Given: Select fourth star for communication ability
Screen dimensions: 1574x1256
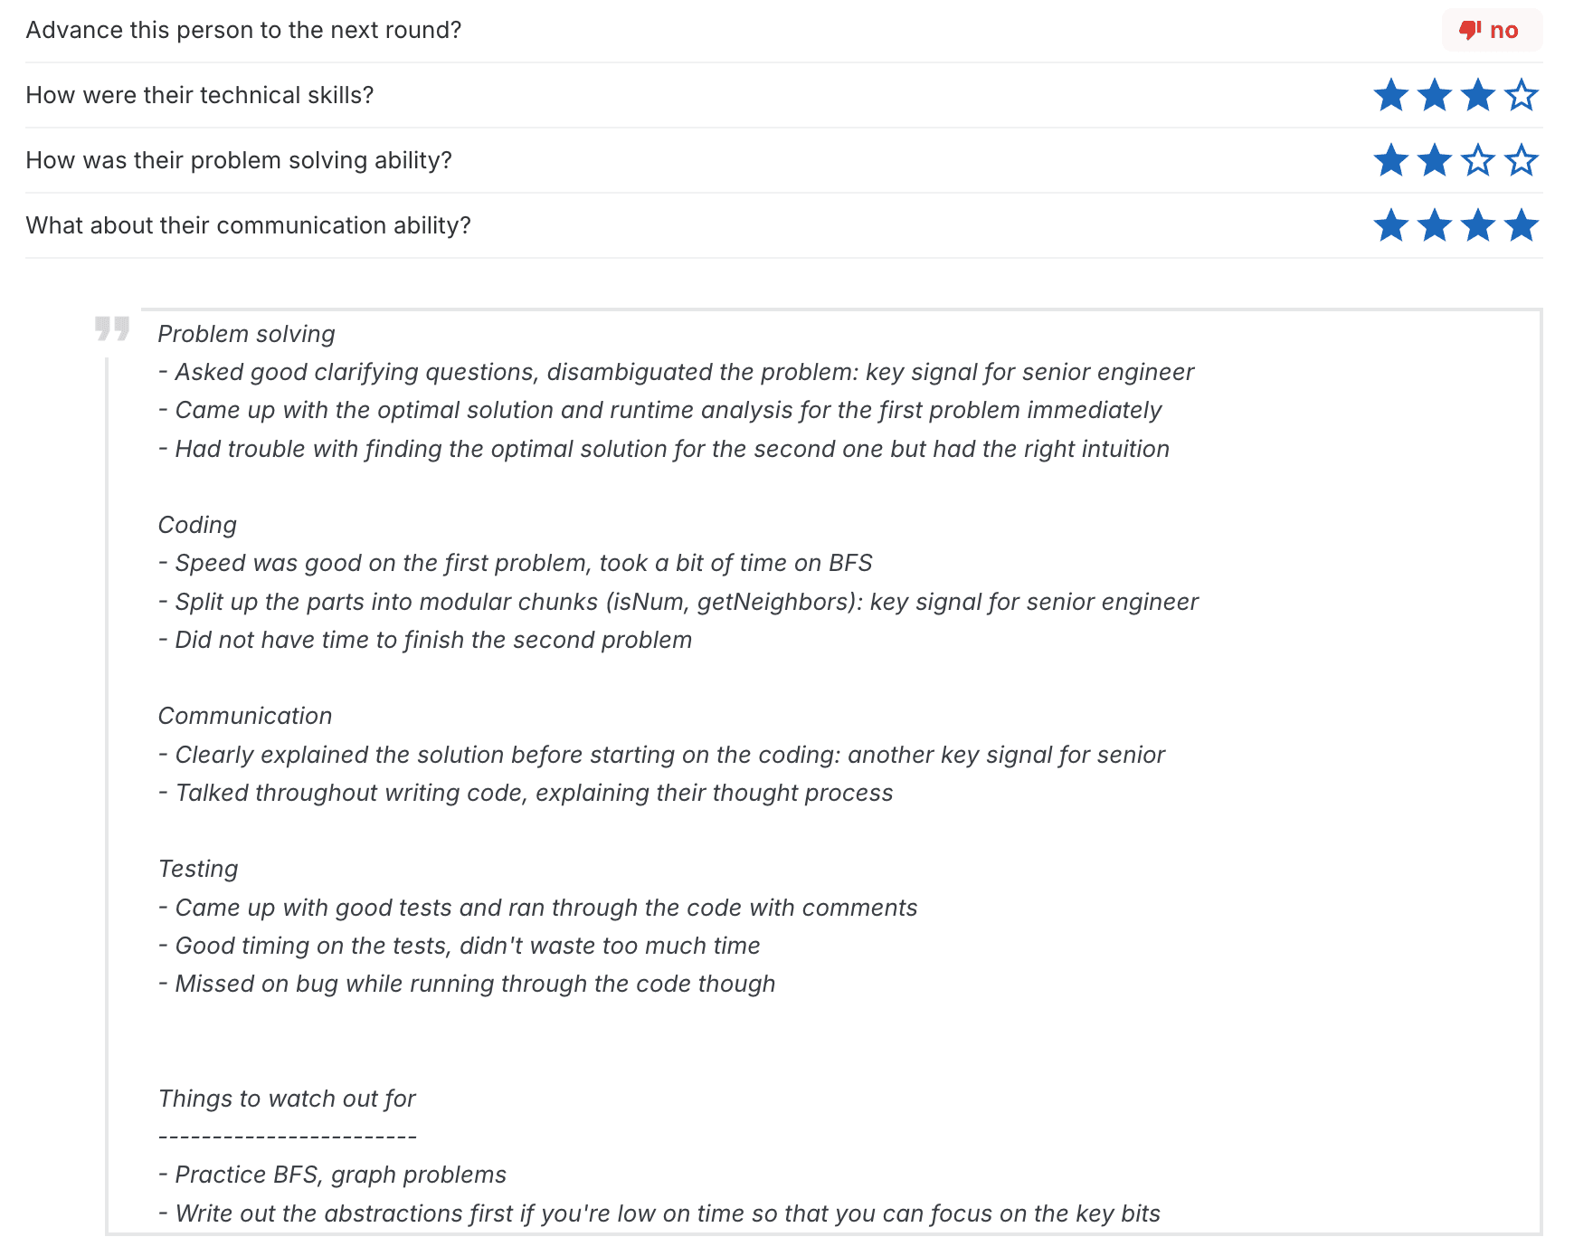Looking at the screenshot, I should 1522,225.
